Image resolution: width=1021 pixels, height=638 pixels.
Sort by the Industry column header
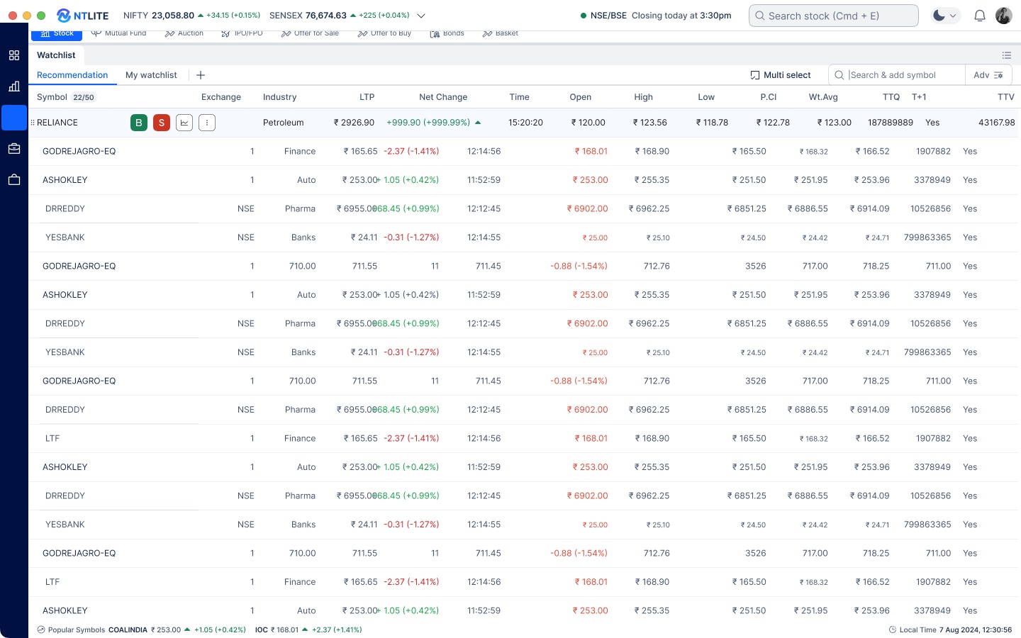279,97
